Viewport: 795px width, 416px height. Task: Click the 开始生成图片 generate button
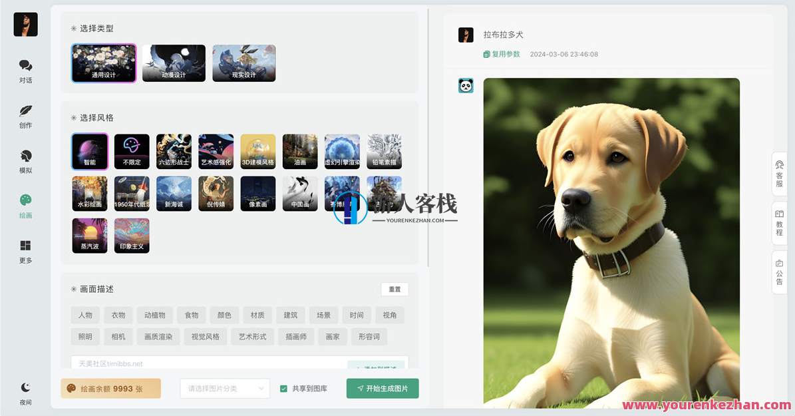[x=383, y=388]
